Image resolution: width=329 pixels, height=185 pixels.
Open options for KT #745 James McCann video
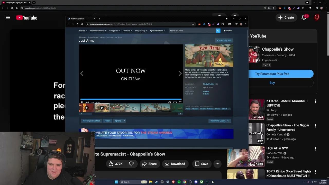click(315, 101)
